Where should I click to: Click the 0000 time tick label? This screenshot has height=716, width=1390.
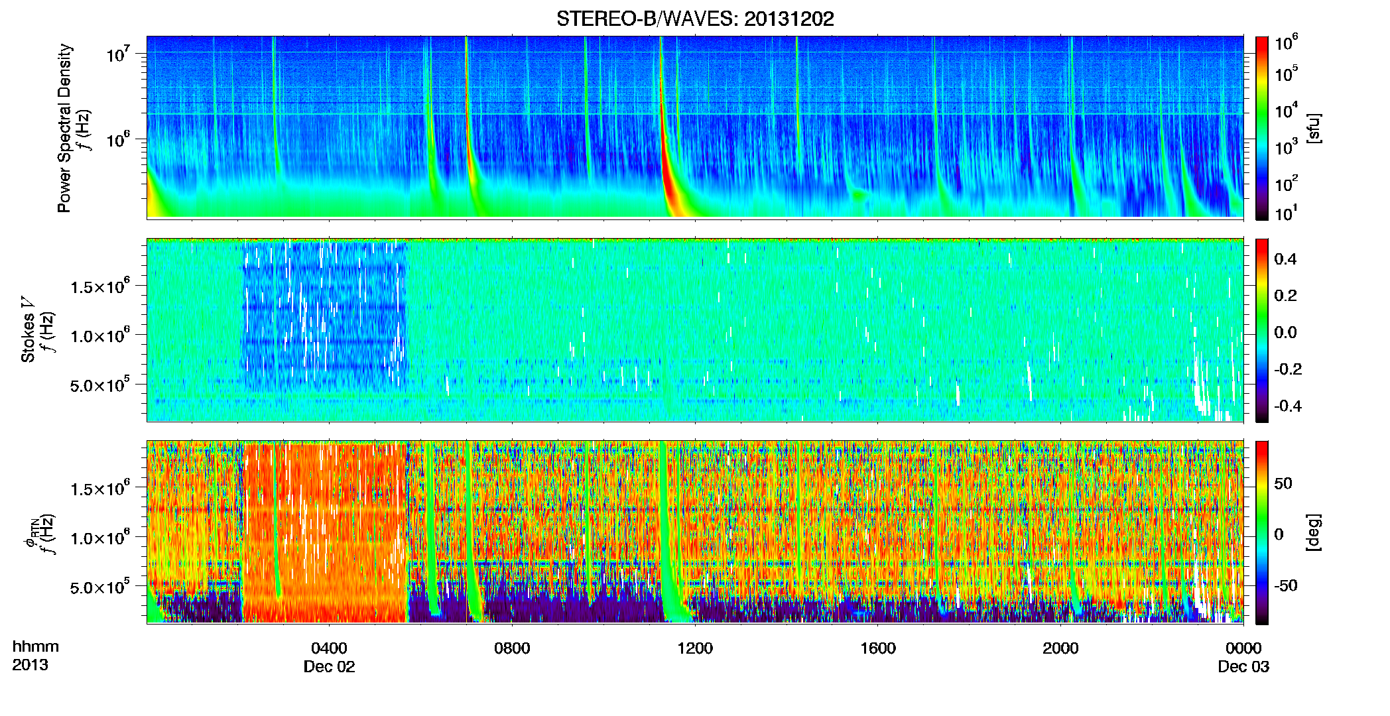tap(1243, 648)
